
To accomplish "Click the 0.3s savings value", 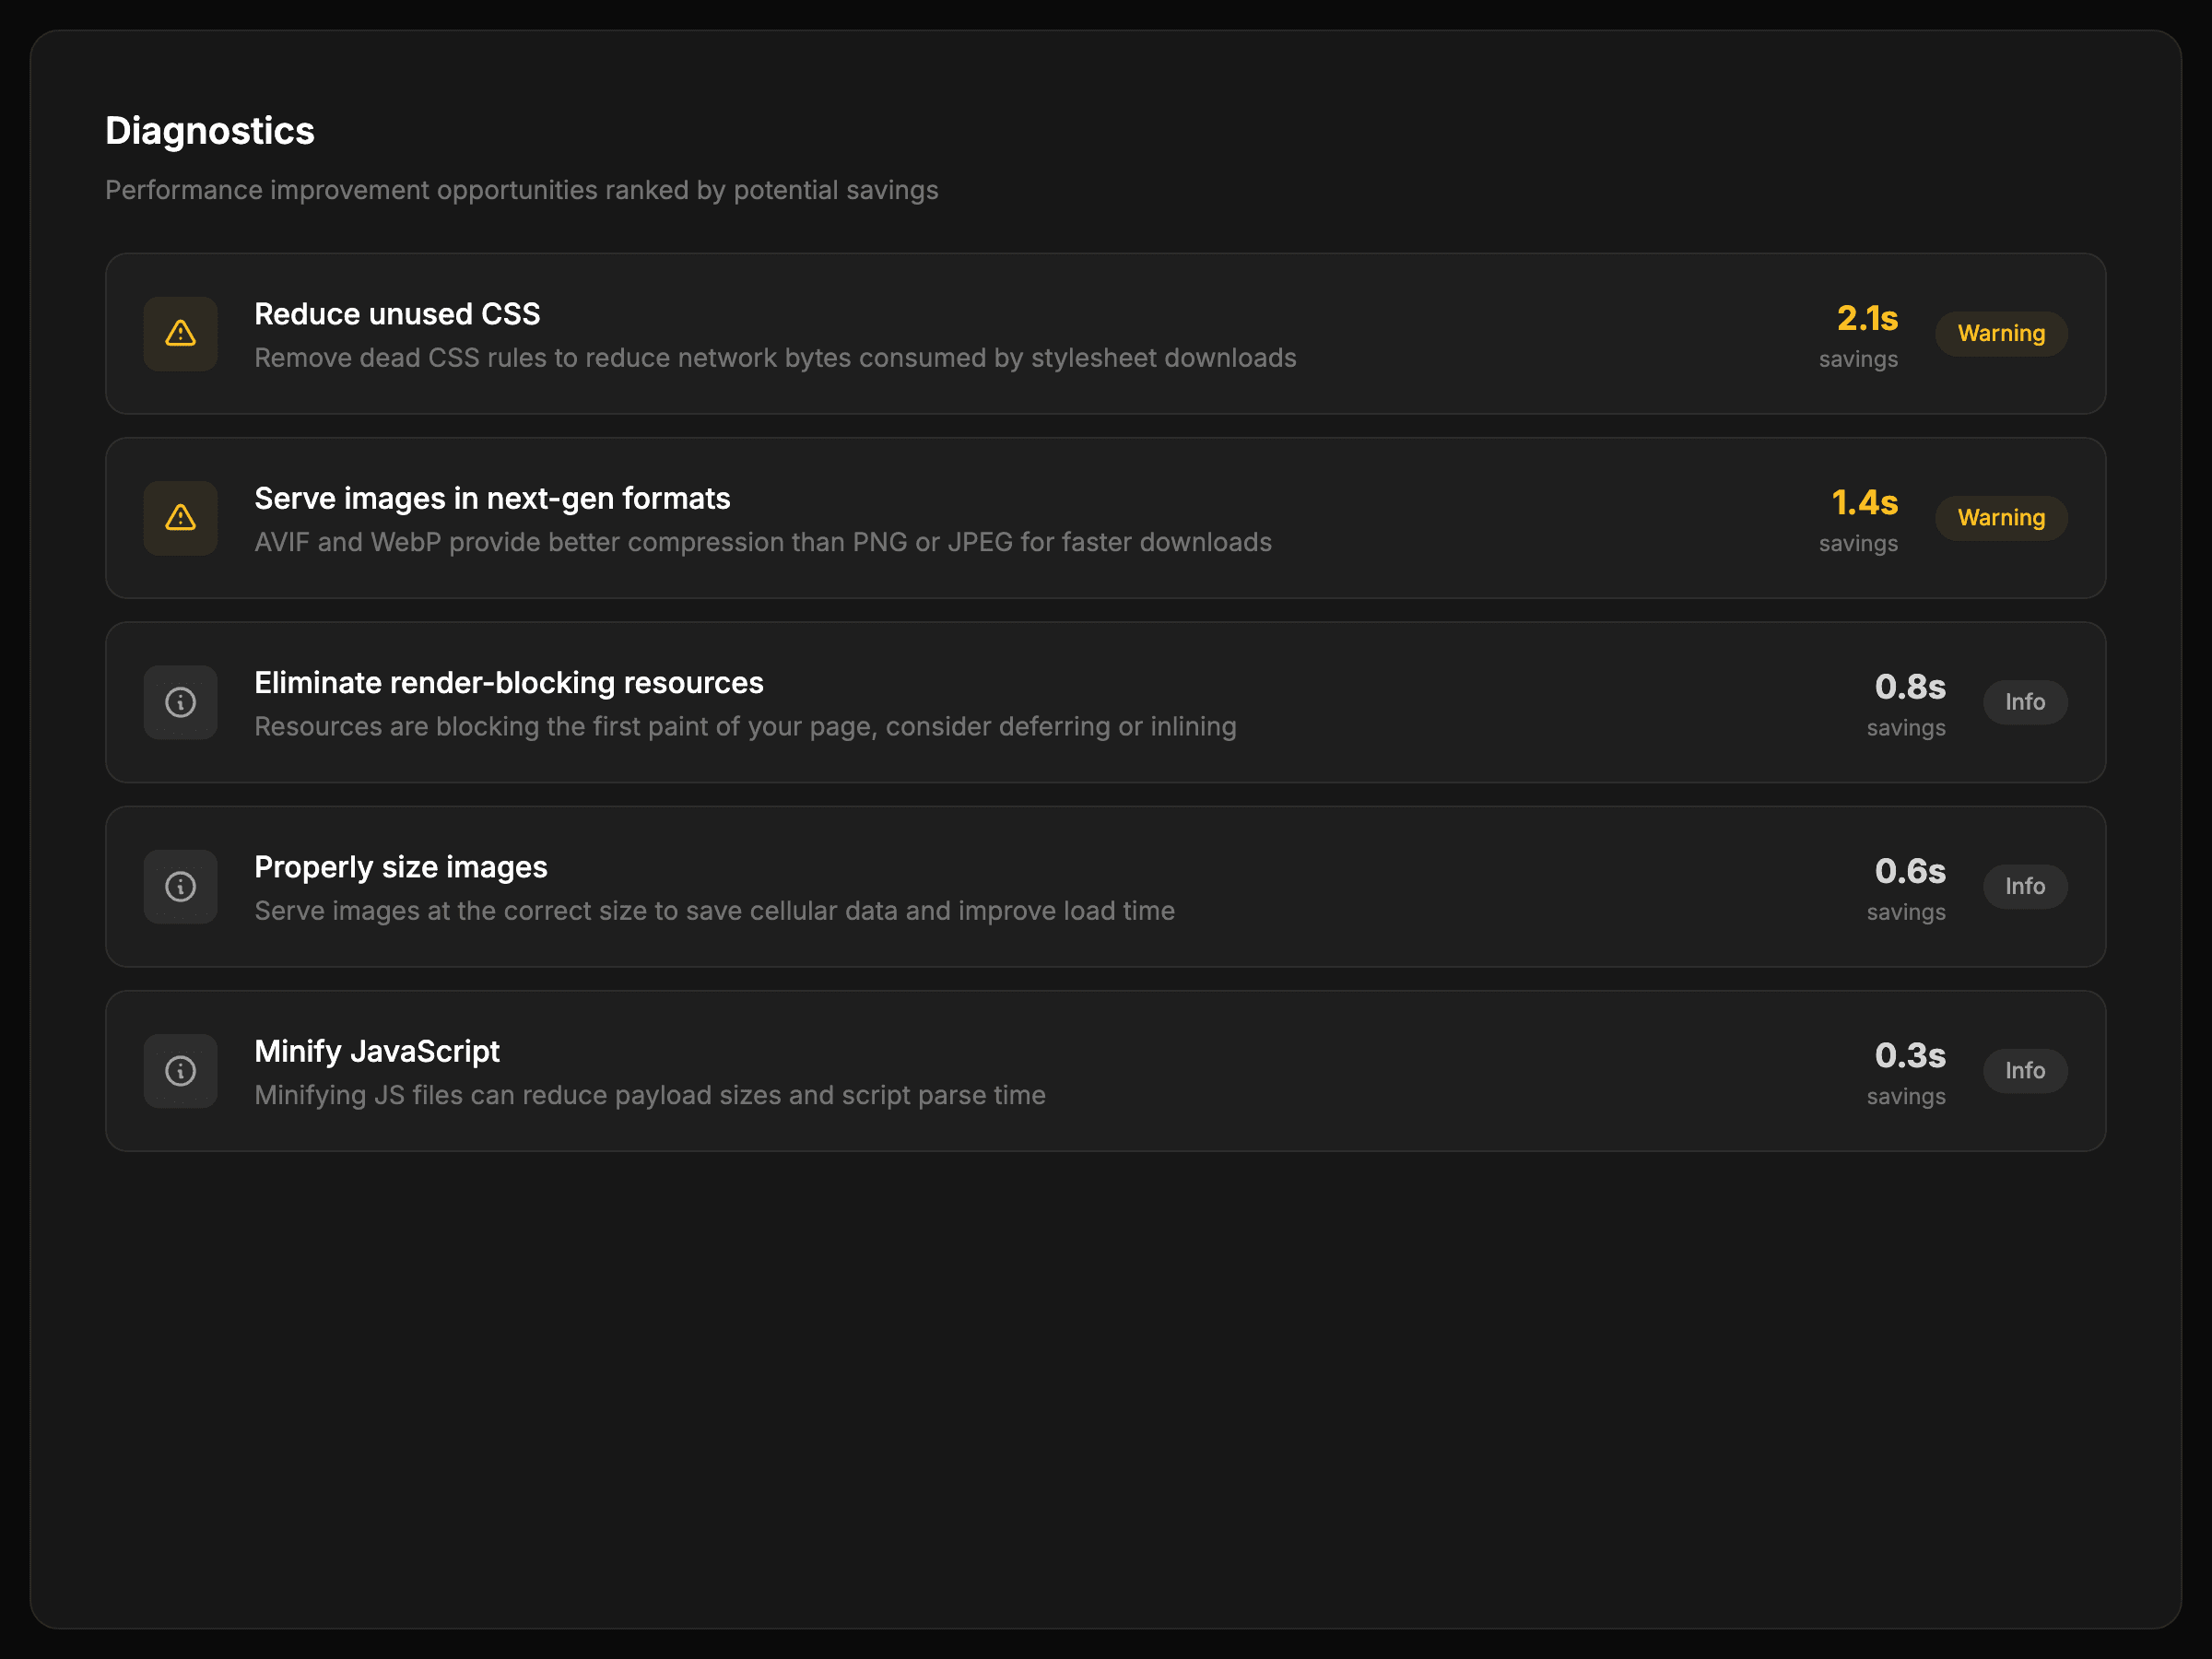I will pos(1909,1055).
